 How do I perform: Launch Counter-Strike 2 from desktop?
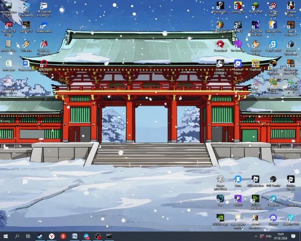pos(273,29)
